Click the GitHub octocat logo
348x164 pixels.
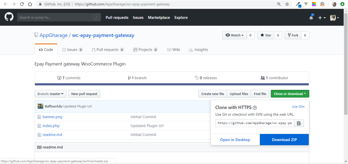pos(9,17)
